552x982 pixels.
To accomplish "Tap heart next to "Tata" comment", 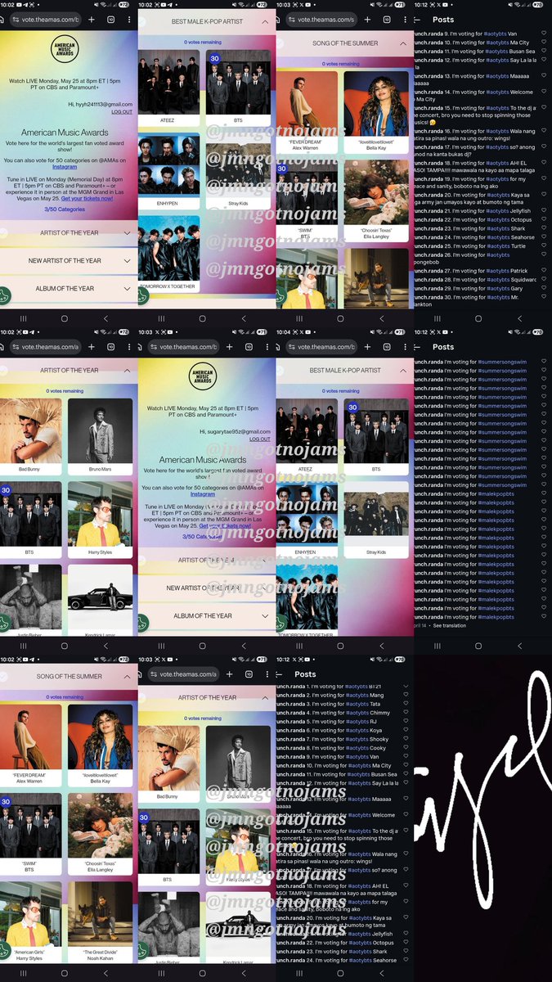I will click(406, 704).
